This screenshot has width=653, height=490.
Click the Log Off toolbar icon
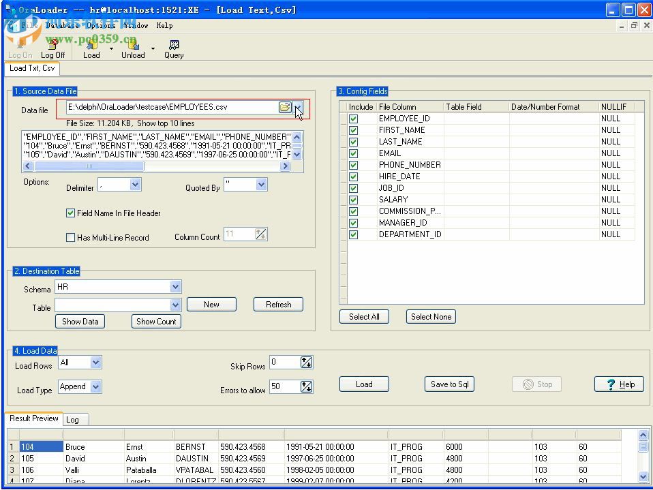(x=52, y=48)
